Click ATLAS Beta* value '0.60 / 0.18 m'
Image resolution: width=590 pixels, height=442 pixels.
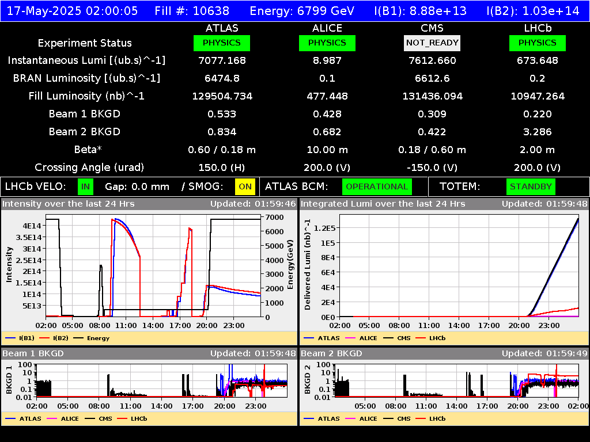[222, 150]
